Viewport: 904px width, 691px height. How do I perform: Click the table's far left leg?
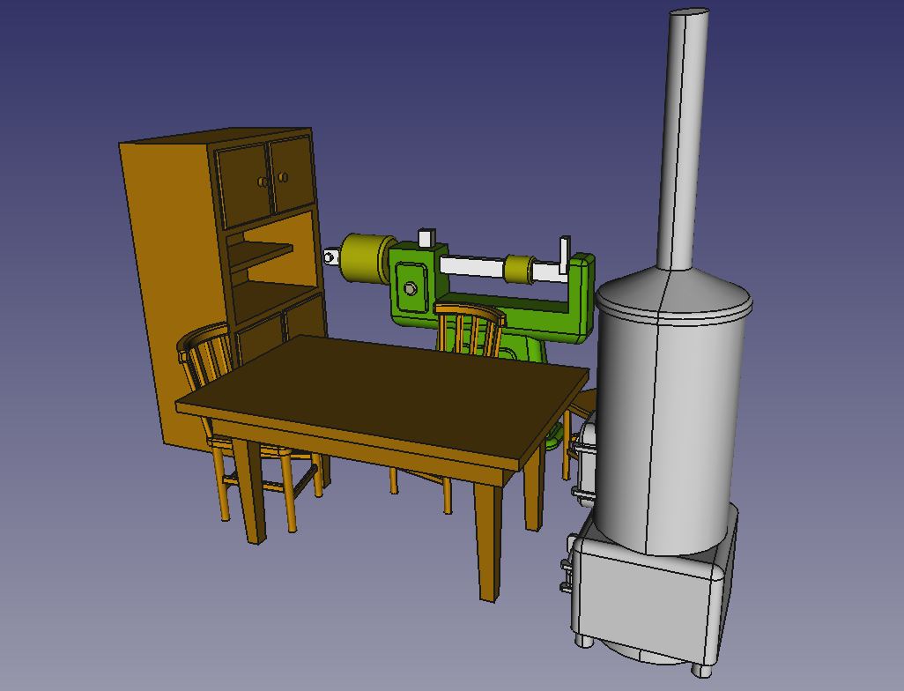(254, 494)
